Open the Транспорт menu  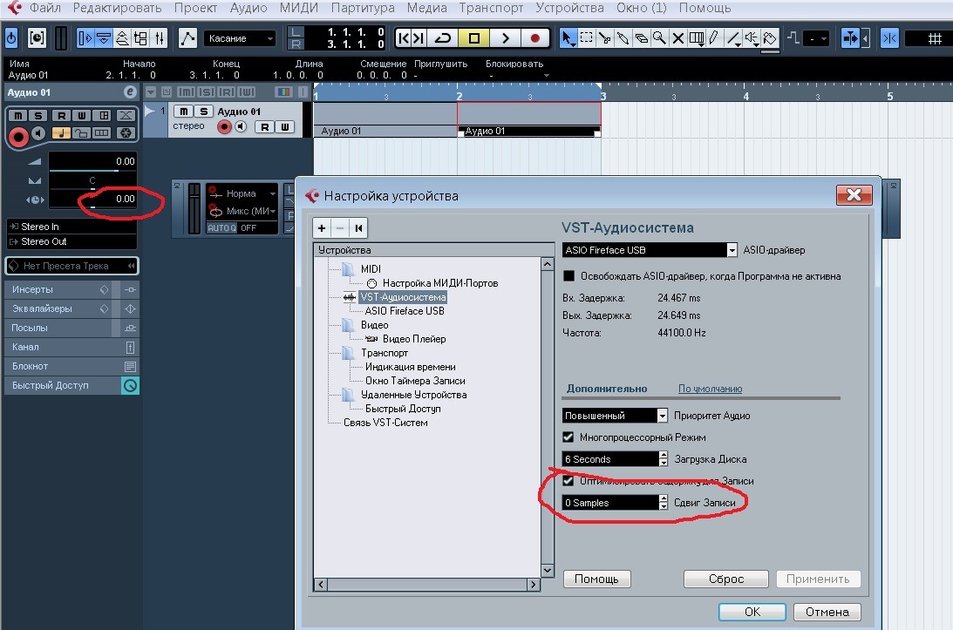[491, 8]
